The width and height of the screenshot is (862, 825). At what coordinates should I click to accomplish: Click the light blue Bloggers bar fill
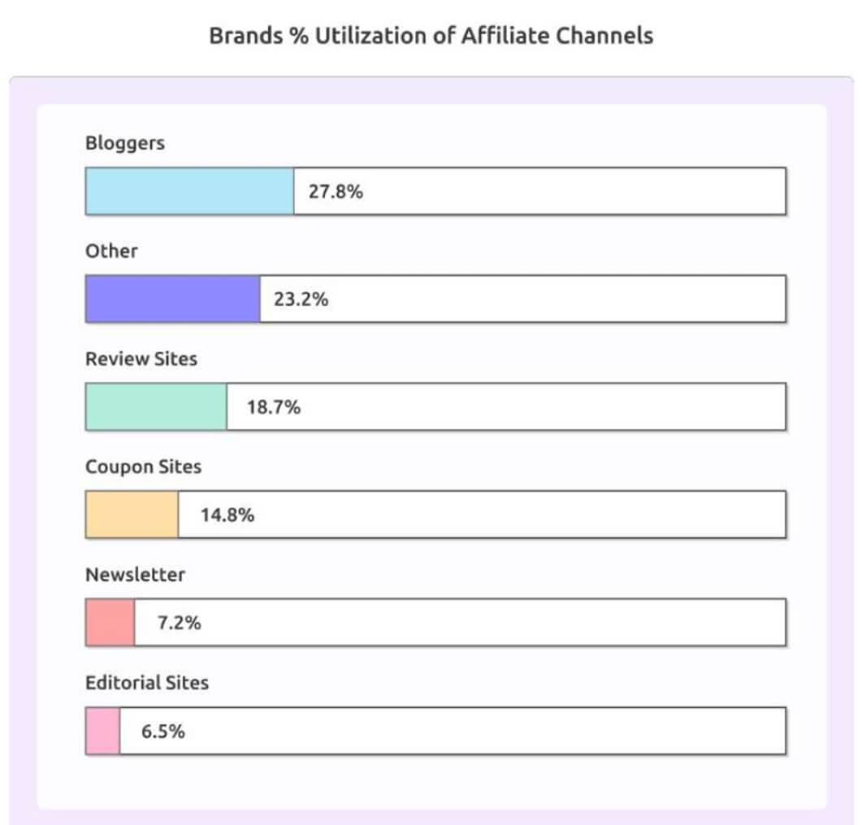189,192
